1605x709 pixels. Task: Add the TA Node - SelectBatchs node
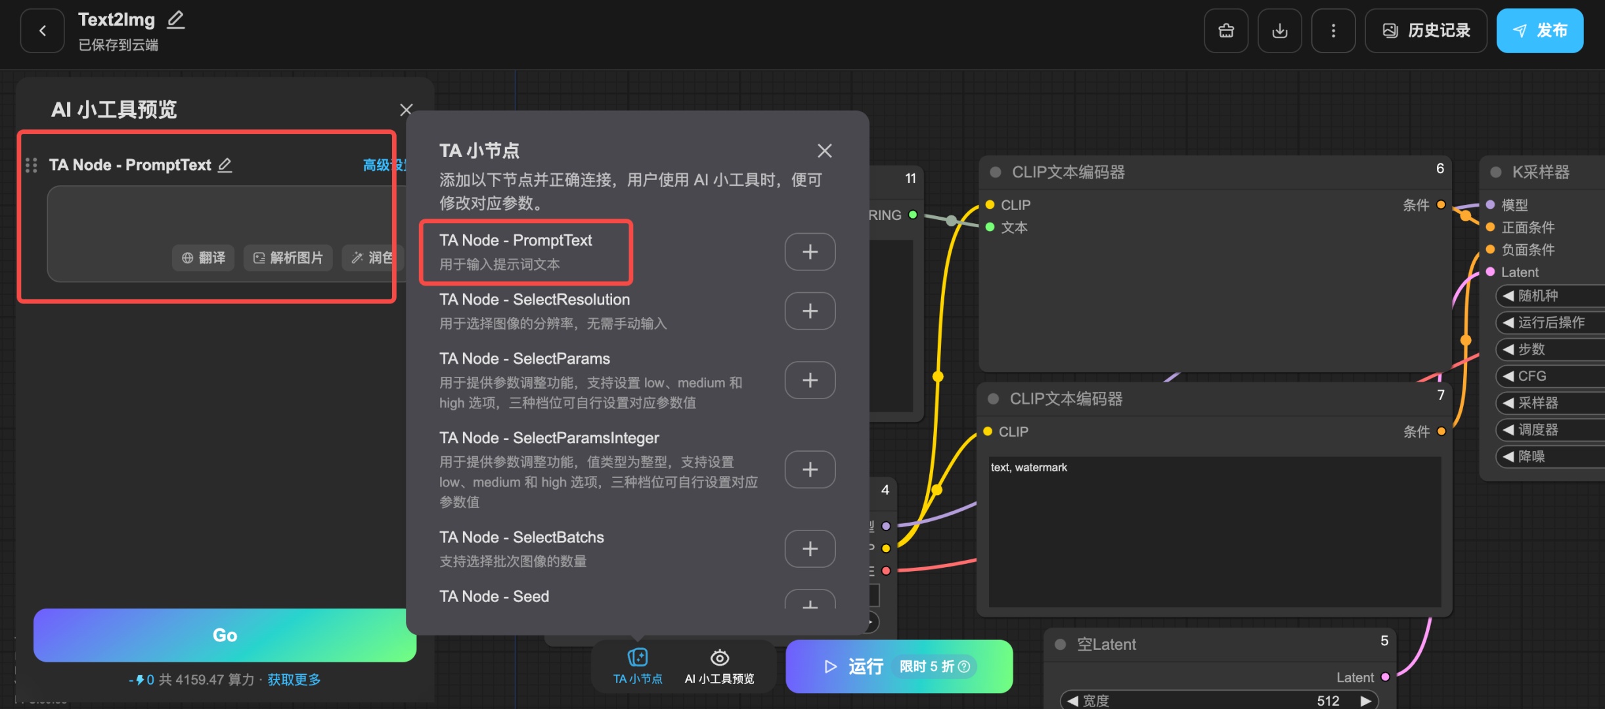810,549
